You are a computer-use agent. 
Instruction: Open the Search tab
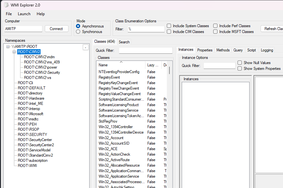pyautogui.click(x=124, y=42)
